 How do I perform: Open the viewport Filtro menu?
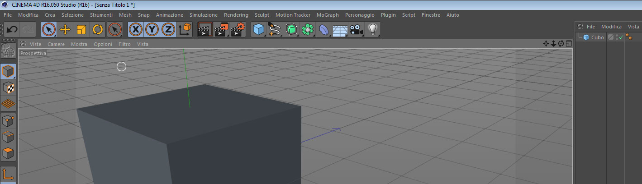point(124,44)
